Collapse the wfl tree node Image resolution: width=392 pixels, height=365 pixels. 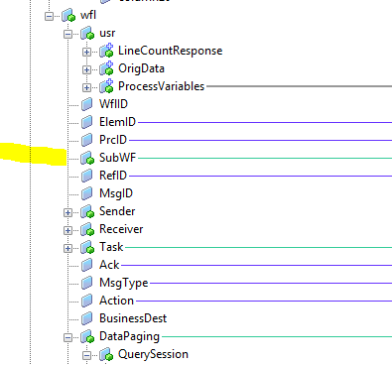49,16
